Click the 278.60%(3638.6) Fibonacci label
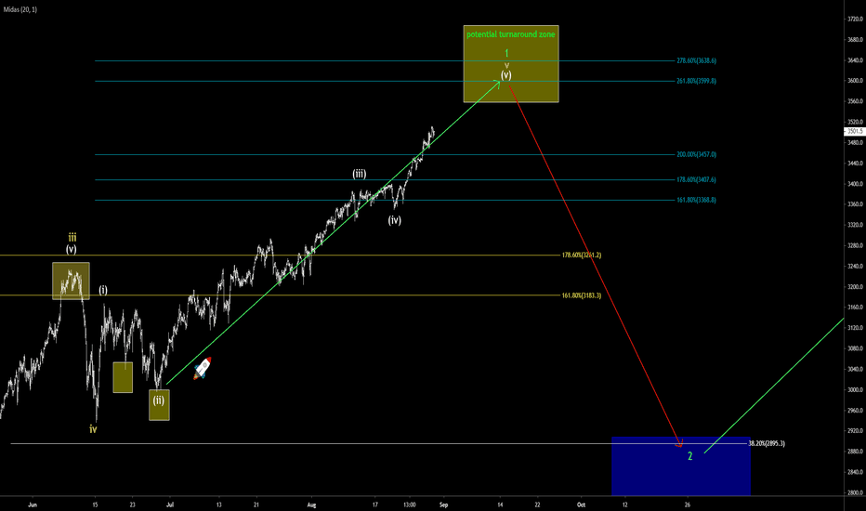 pos(697,60)
